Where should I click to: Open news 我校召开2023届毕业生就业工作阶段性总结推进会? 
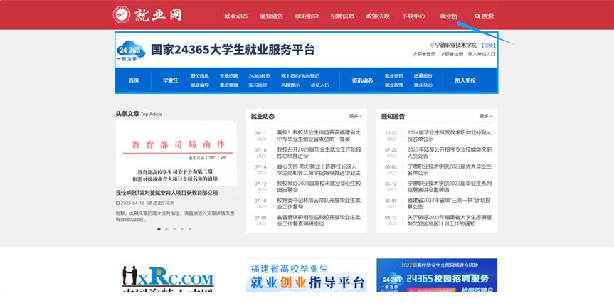(319, 153)
